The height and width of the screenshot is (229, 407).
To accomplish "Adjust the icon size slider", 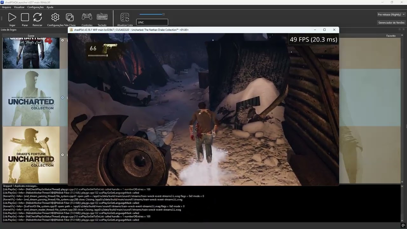I will pyautogui.click(x=152, y=14).
